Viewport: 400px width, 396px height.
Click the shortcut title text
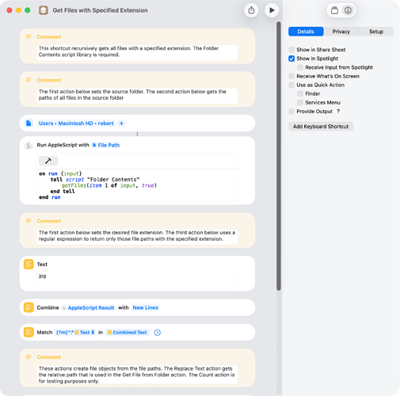[100, 10]
